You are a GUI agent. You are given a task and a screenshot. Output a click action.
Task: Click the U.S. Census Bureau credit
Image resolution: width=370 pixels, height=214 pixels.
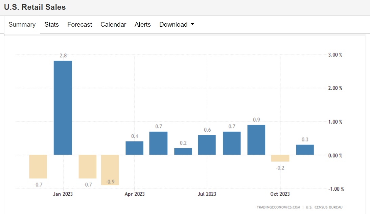323,207
